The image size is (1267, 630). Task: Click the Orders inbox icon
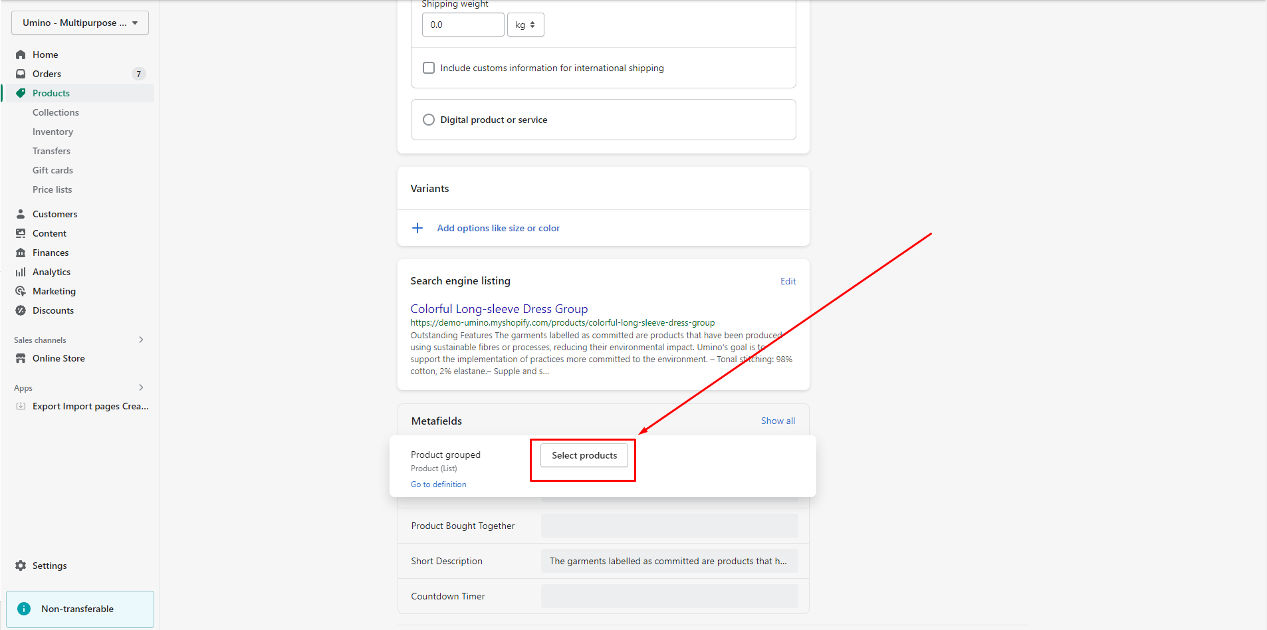point(21,74)
